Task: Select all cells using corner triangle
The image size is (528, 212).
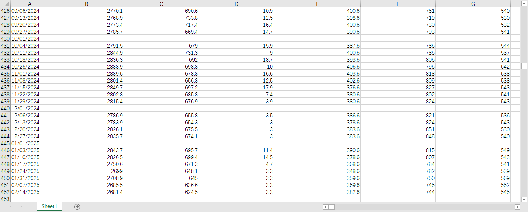Action: pyautogui.click(x=6, y=4)
